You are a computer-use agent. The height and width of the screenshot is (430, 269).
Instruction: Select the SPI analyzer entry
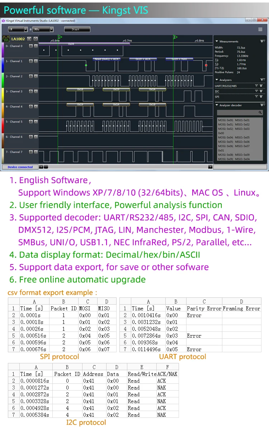(x=217, y=97)
